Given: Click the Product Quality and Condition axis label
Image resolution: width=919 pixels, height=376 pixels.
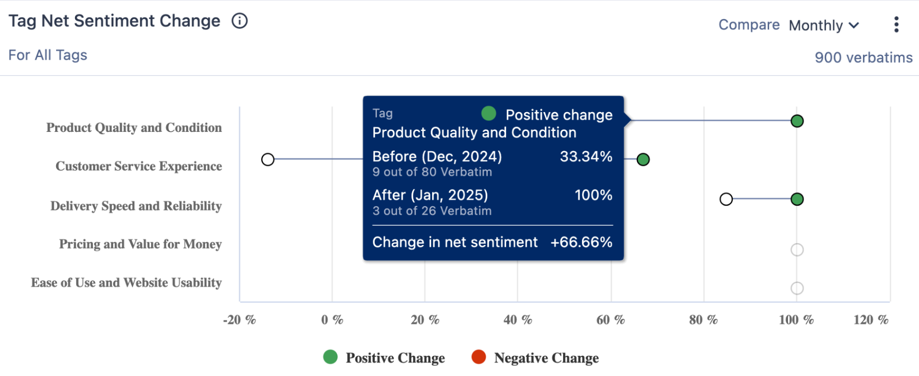Looking at the screenshot, I should pos(133,128).
